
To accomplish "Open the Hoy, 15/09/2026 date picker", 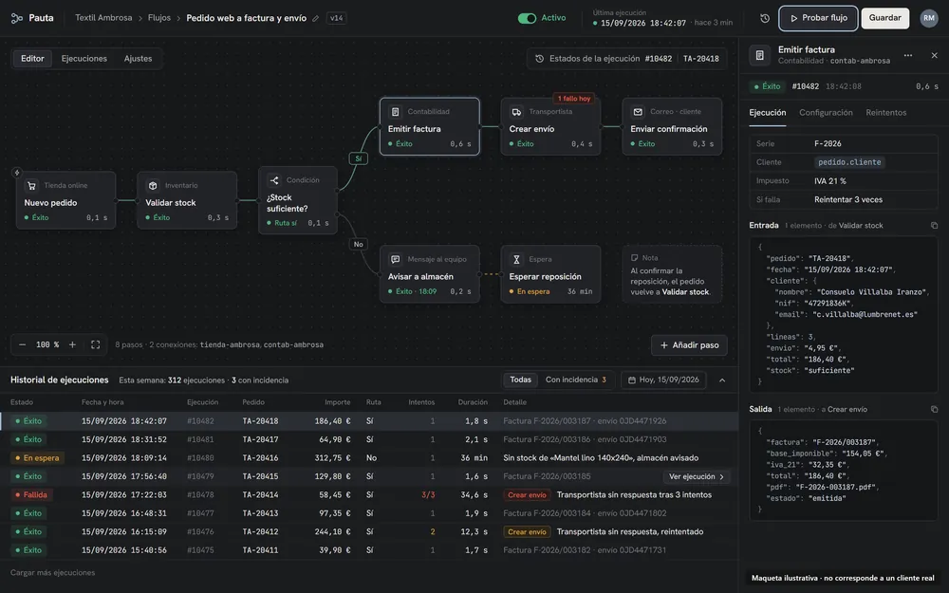I will click(663, 380).
